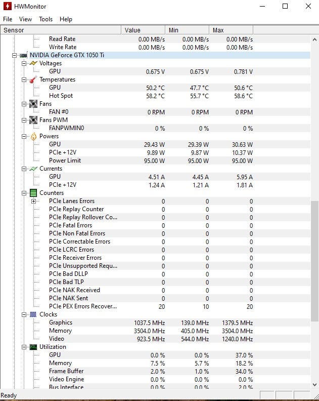Collapse the Temperatures section
This screenshot has width=319, height=401.
(24, 79)
